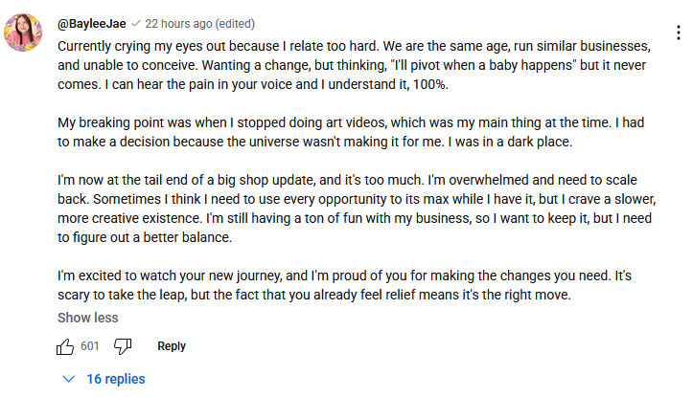Expand replies using the blue chevron
The image size is (693, 397).
68,379
